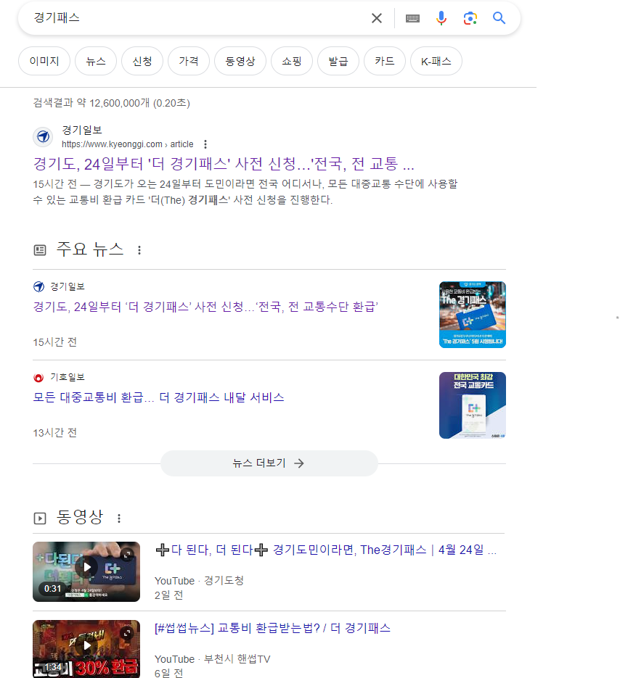Screen dimensions: 620x678
Task: Open the 동영상 three-dot options menu
Action: 119,517
